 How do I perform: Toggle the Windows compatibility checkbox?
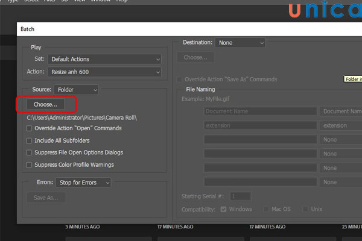click(224, 209)
